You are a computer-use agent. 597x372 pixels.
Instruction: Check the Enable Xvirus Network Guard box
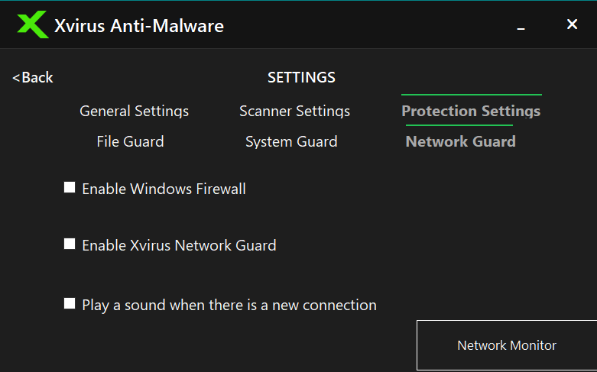click(70, 244)
